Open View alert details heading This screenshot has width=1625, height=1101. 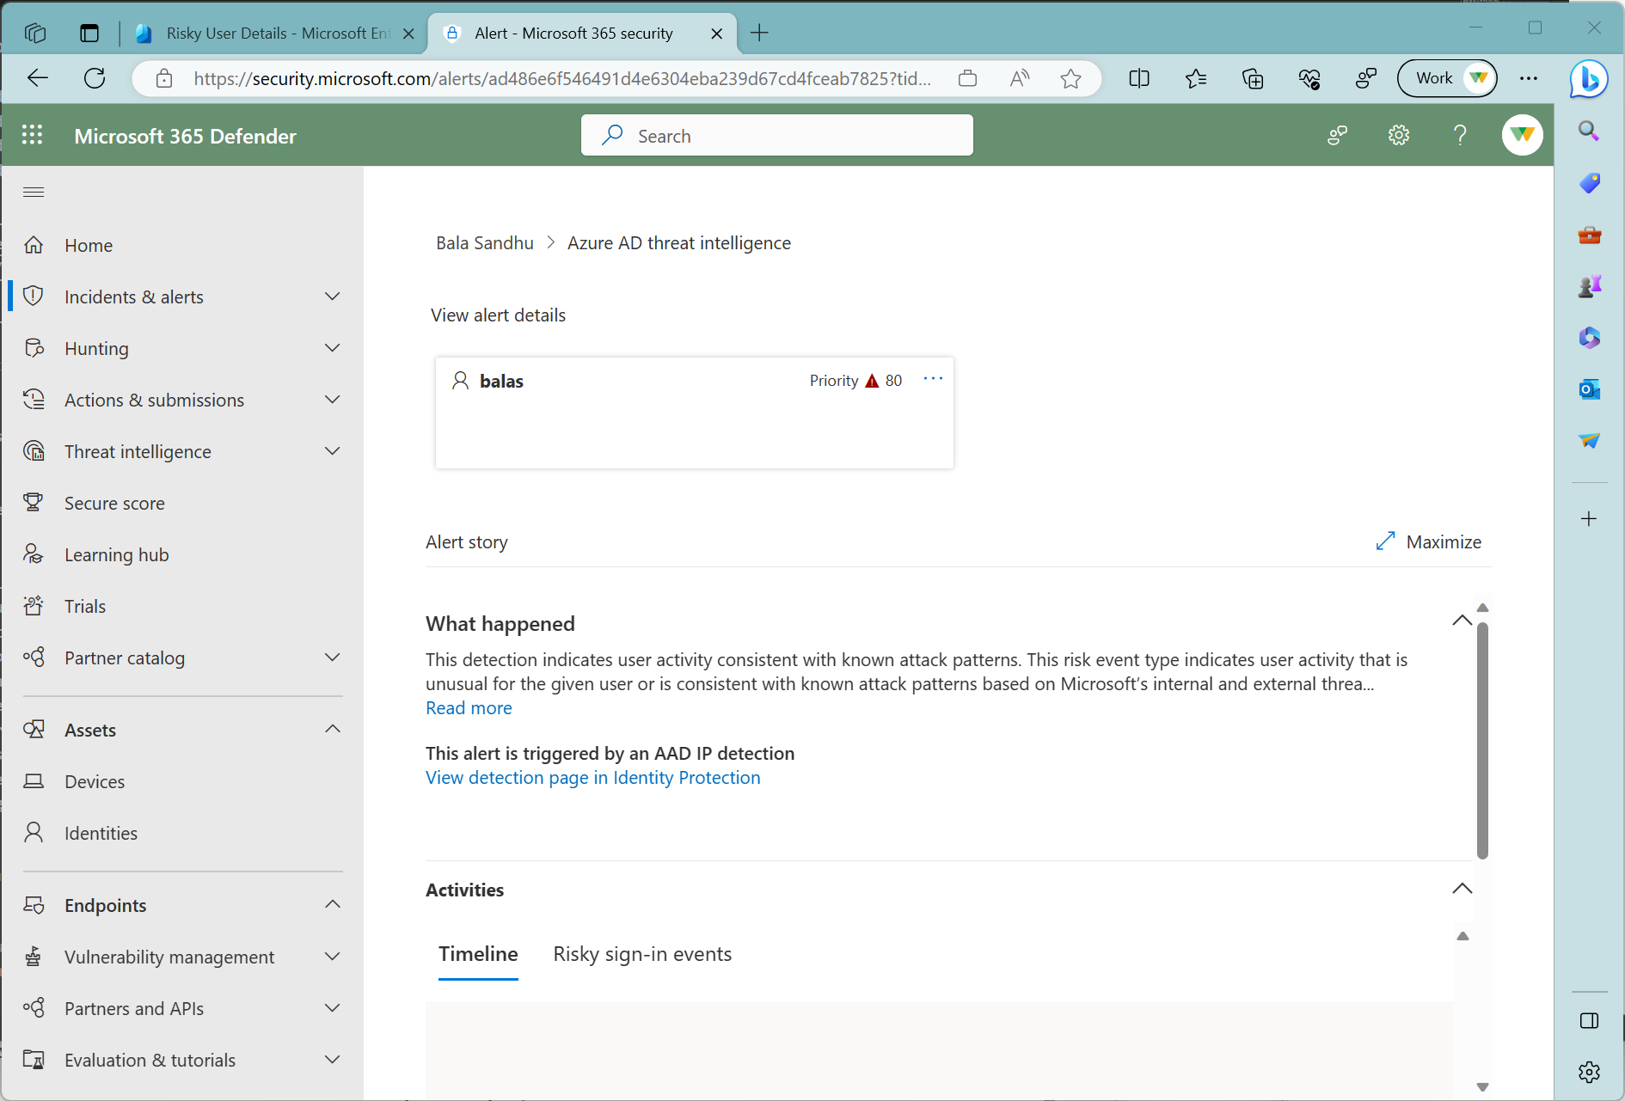click(x=498, y=315)
